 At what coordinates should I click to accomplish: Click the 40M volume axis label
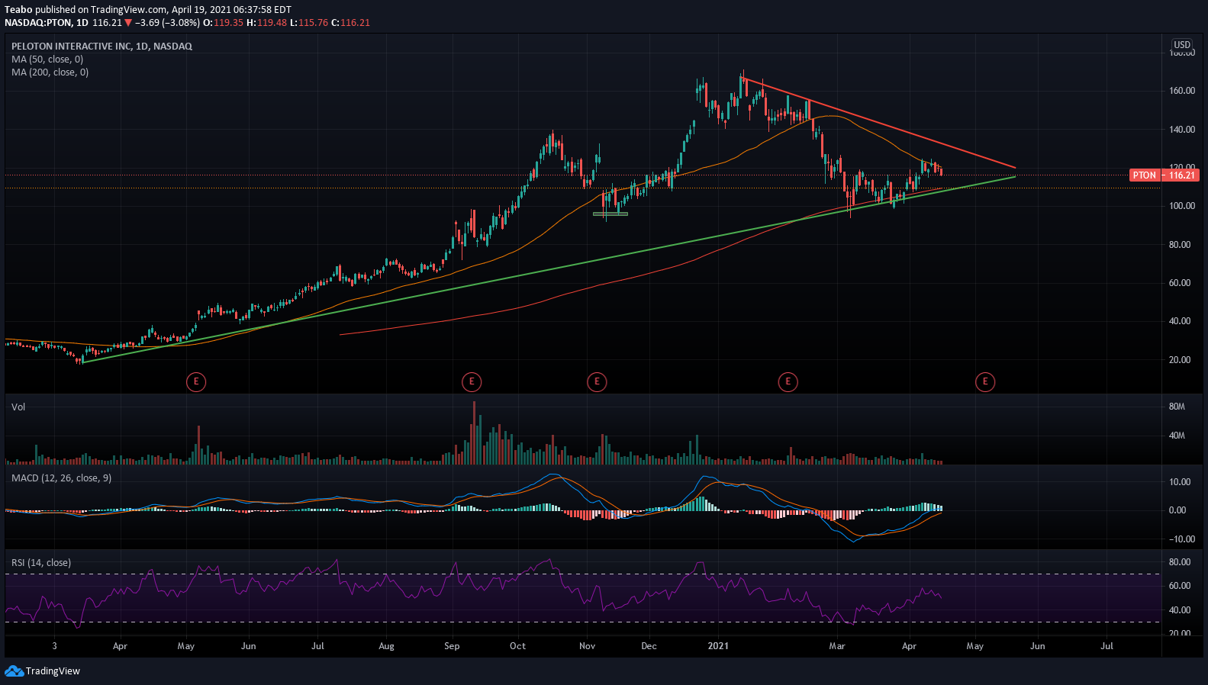(x=1177, y=436)
